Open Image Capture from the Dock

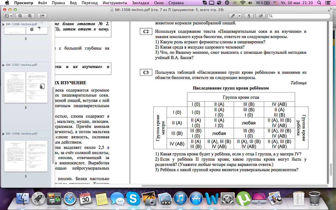pyautogui.click(x=149, y=199)
